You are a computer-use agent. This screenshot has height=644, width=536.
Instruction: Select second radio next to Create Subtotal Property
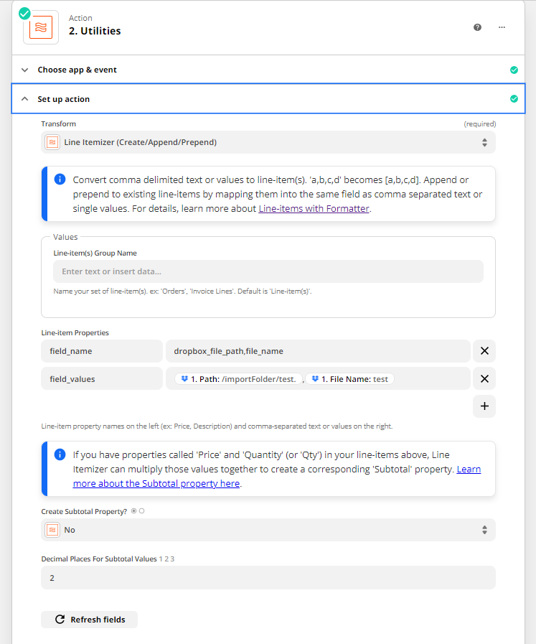tap(141, 511)
